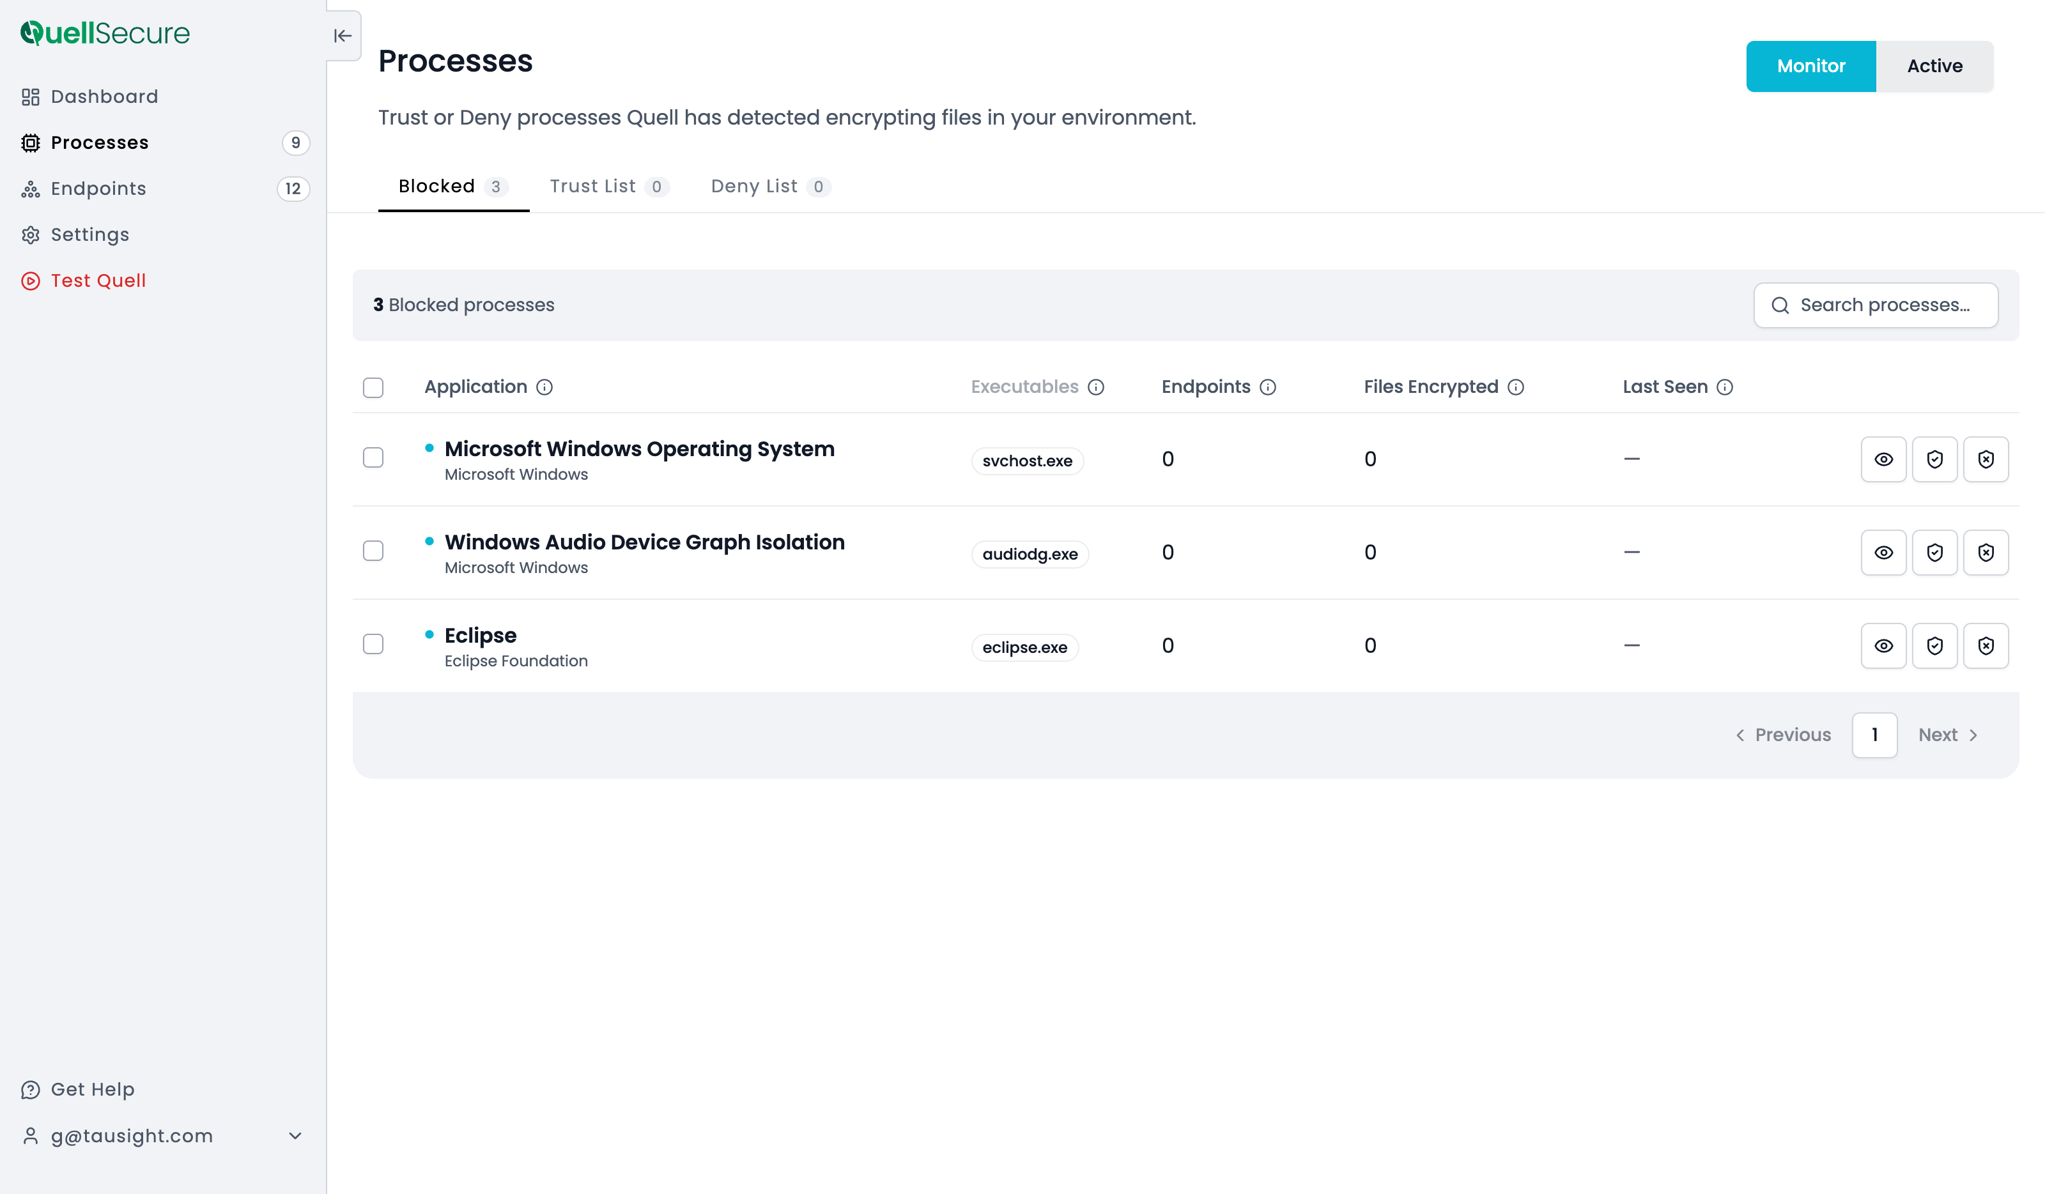
Task: Click the info icon beside Last Seen
Action: 1725,387
